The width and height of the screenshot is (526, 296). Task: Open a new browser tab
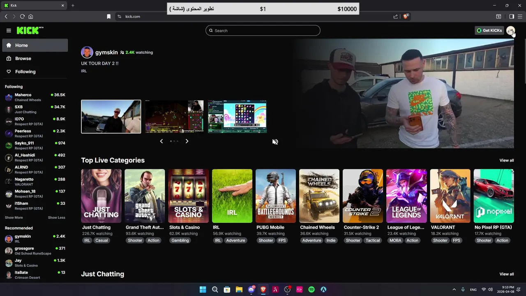[73, 5]
